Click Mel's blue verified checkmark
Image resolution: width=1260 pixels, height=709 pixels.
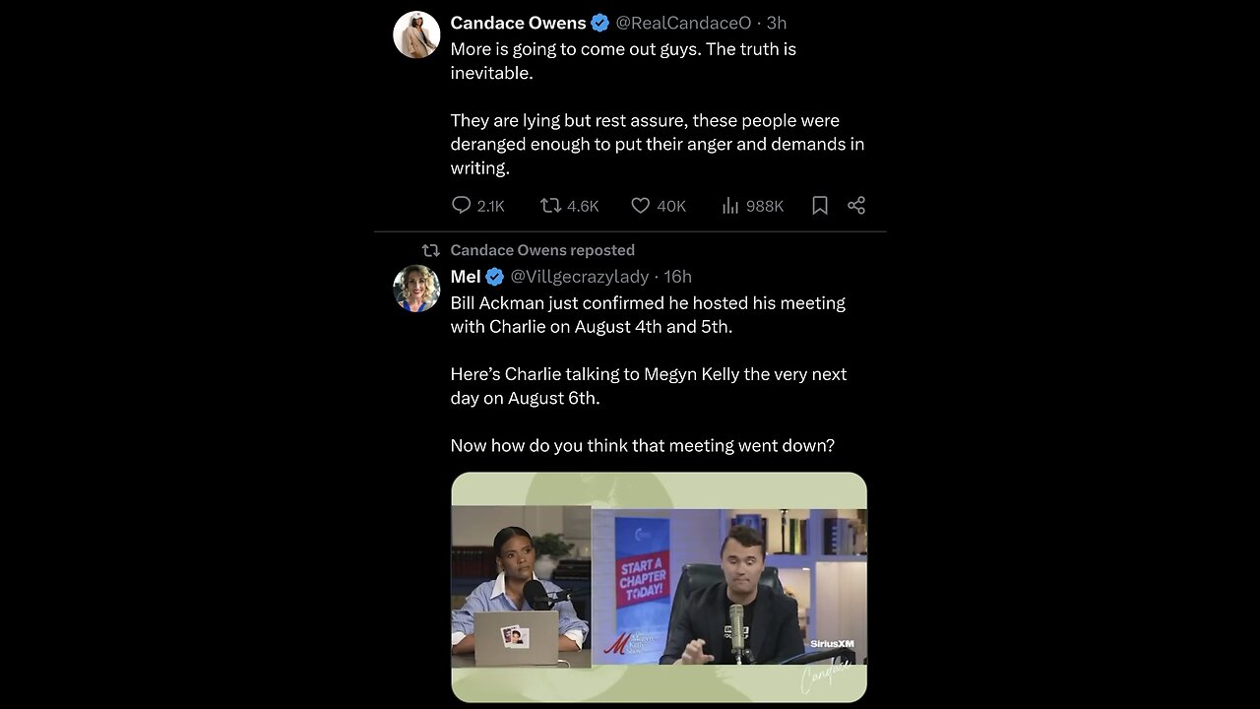[495, 277]
